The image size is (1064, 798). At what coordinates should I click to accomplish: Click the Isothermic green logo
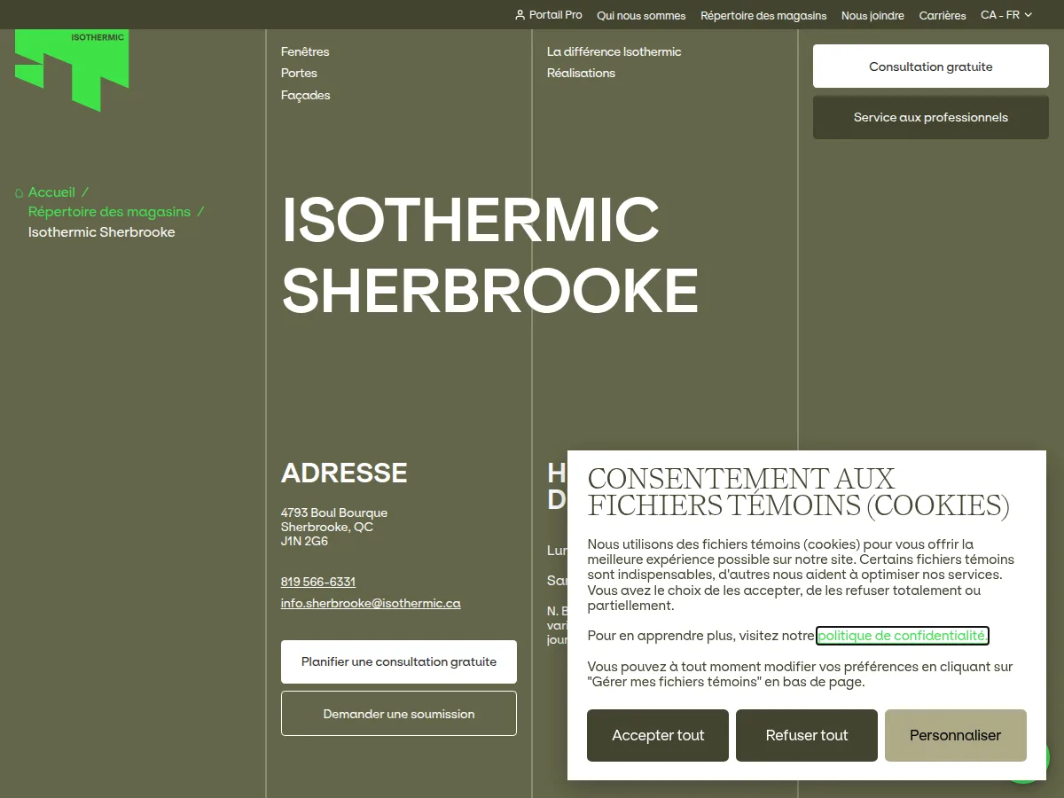(x=72, y=70)
